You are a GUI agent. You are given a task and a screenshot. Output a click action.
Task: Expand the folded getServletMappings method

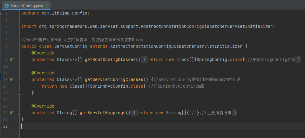pos(19,113)
